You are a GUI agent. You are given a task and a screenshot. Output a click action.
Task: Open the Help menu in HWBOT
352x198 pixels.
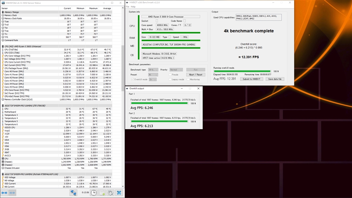(x=133, y=7)
